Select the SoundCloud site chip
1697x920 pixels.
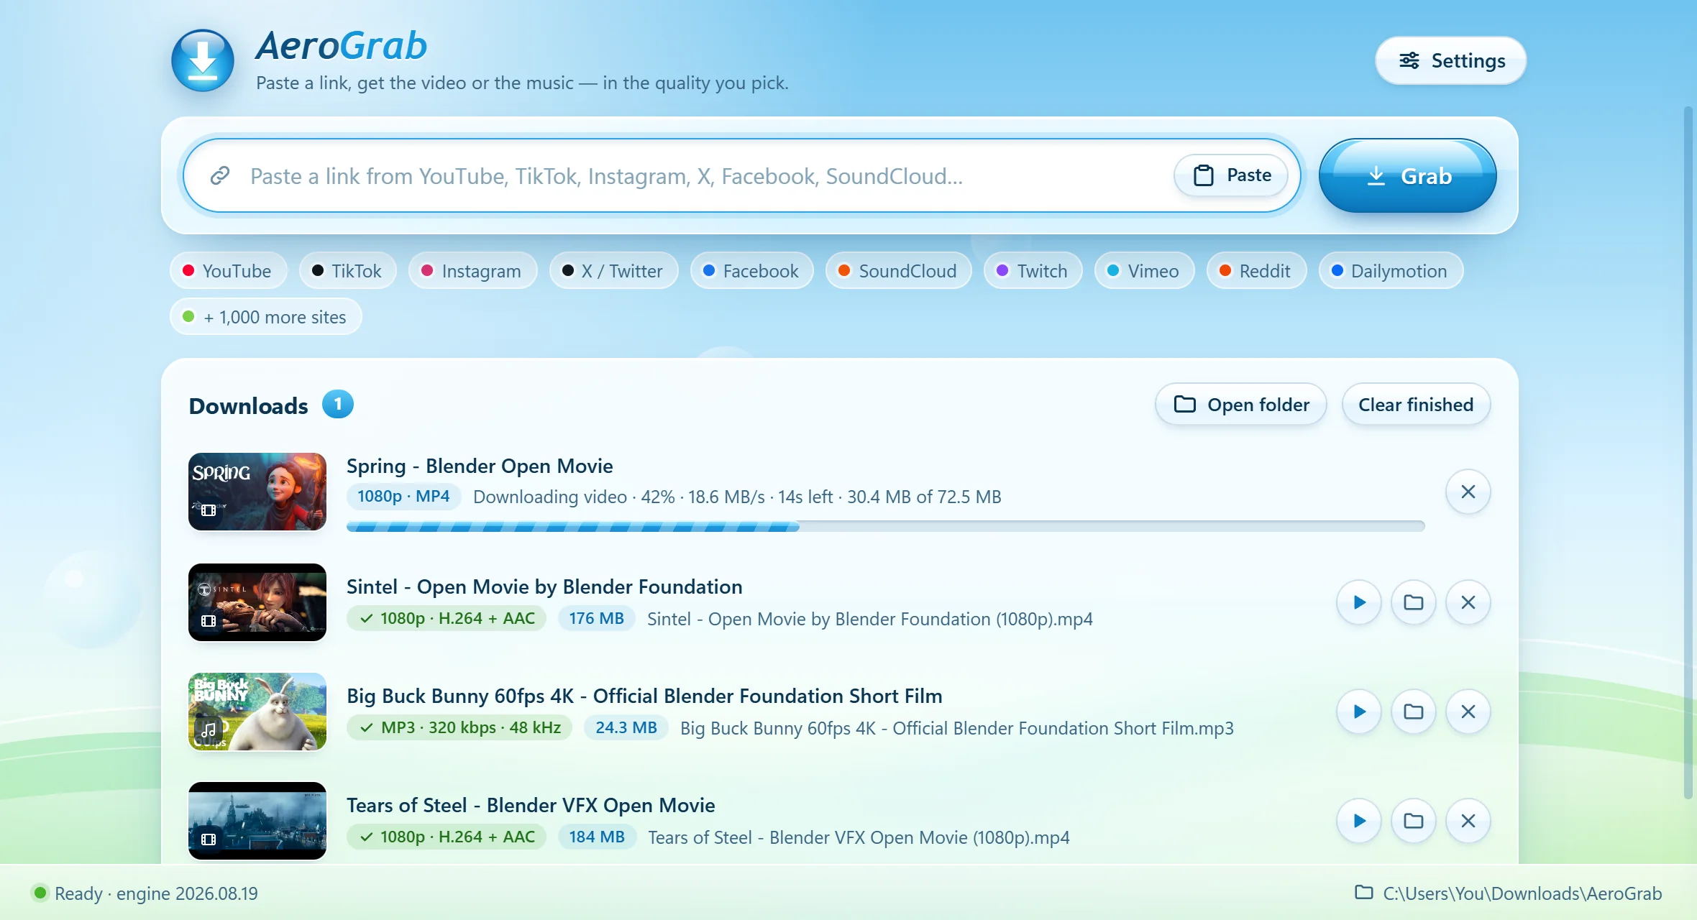(898, 270)
